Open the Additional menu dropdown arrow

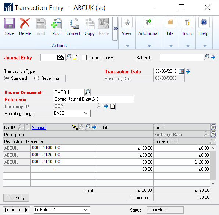149,46
